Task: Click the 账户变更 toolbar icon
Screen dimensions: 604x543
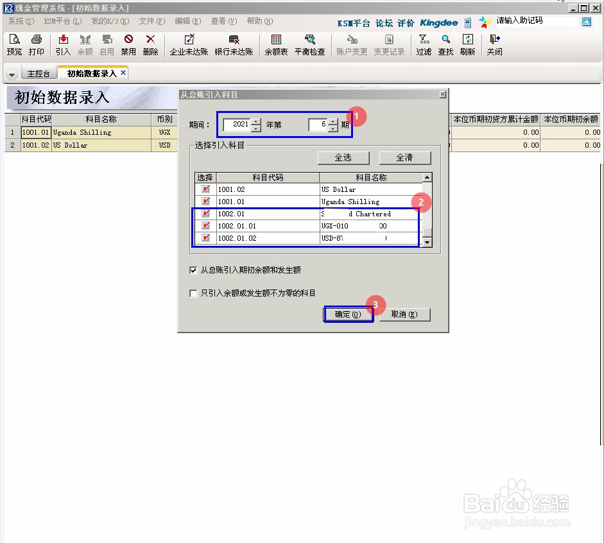Action: click(x=352, y=45)
